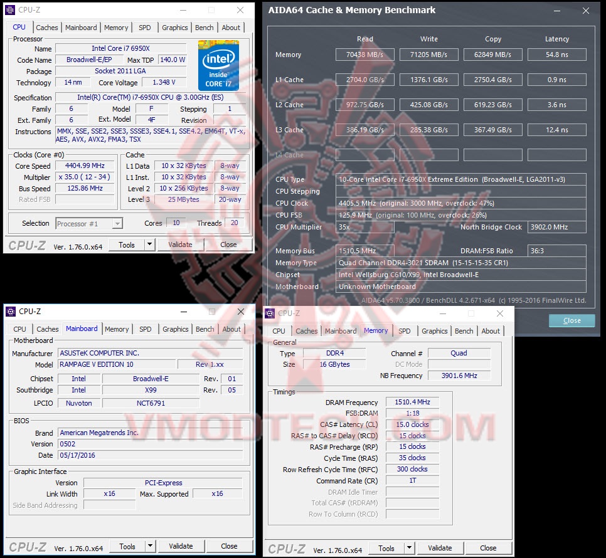Click the Command Rate value 1T
Image resolution: width=606 pixels, height=558 pixels.
point(412,480)
